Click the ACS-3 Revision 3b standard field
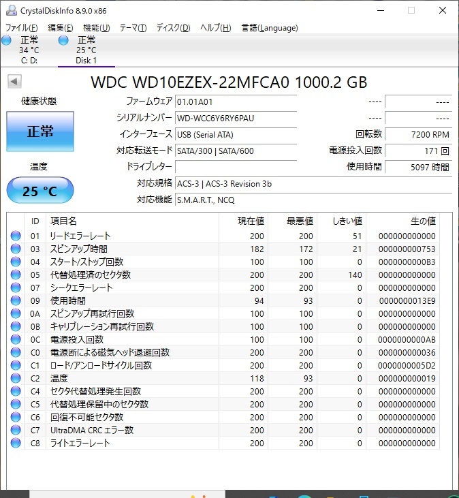This screenshot has height=498, width=459. pos(313,183)
